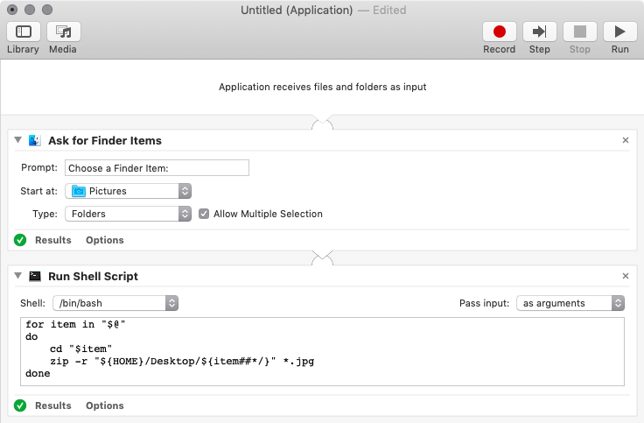Show Results under Run Shell Script
The height and width of the screenshot is (423, 644).
point(52,405)
